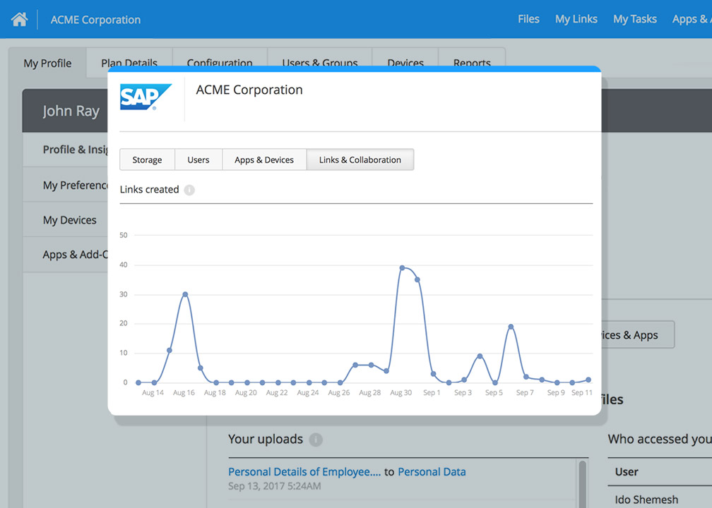Select Links & Collaboration tab
Image resolution: width=712 pixels, height=508 pixels.
360,160
